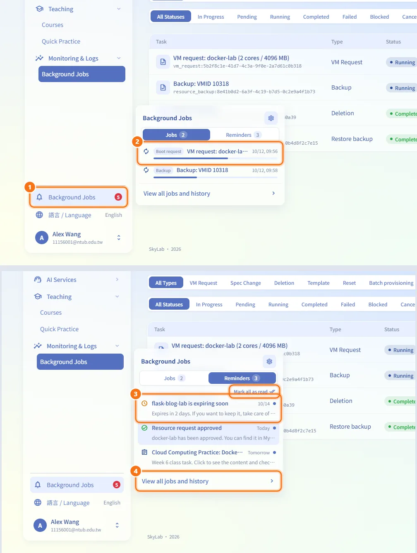
Task: Collapse Monitoring & Logs chevron in lower sidebar
Action: pos(117,346)
